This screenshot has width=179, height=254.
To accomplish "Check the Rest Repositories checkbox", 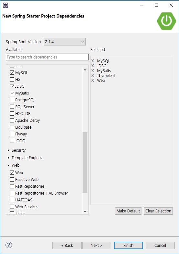I will tap(12, 186).
